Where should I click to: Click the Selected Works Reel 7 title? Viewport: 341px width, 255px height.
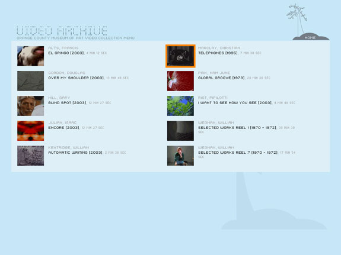(x=238, y=153)
